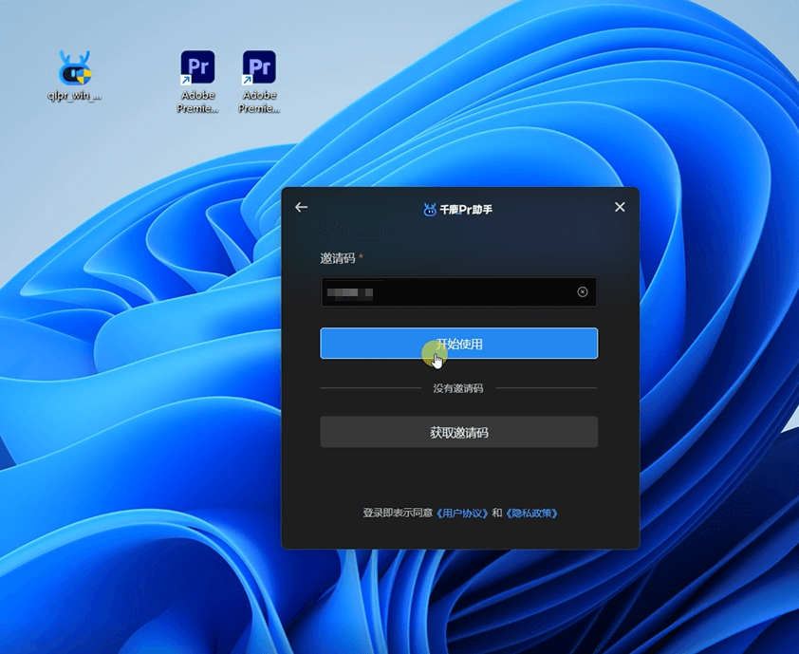799x654 pixels.
Task: Click the right Adobe Premiere label text
Action: (x=259, y=102)
